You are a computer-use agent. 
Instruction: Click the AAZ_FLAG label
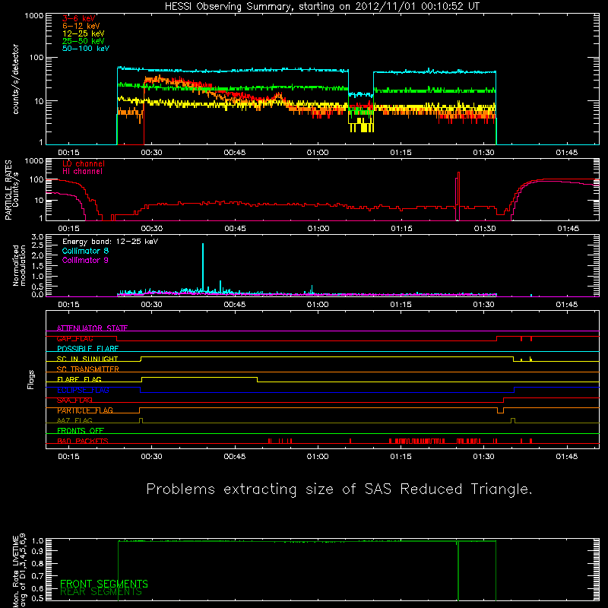(x=74, y=420)
